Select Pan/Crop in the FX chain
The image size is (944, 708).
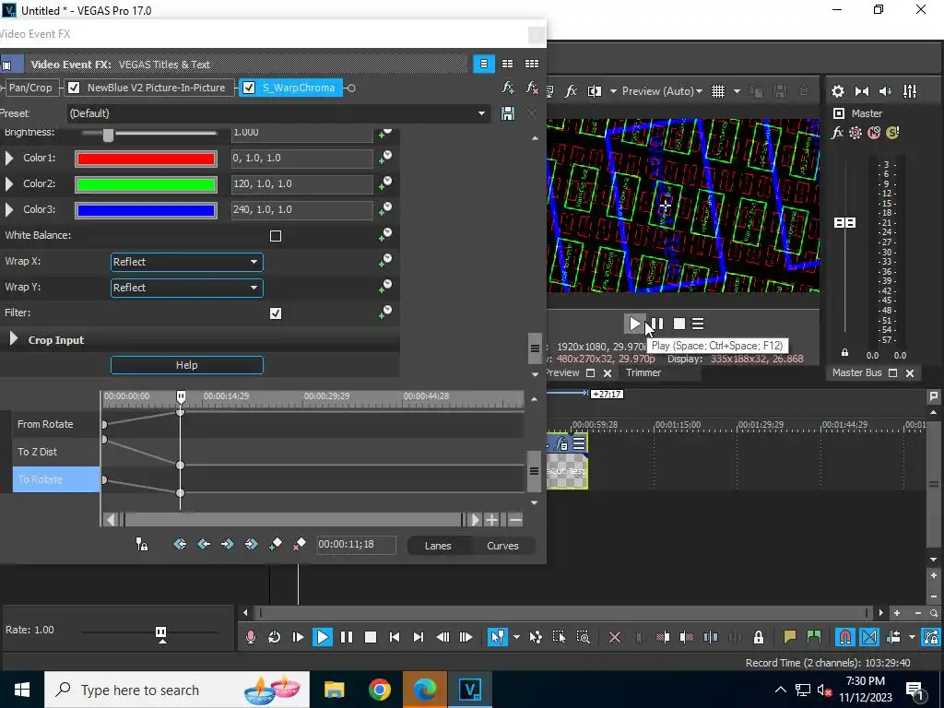tap(30, 88)
